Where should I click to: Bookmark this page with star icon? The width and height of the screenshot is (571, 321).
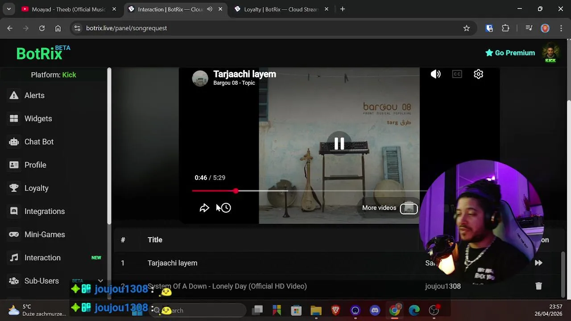pos(467,28)
